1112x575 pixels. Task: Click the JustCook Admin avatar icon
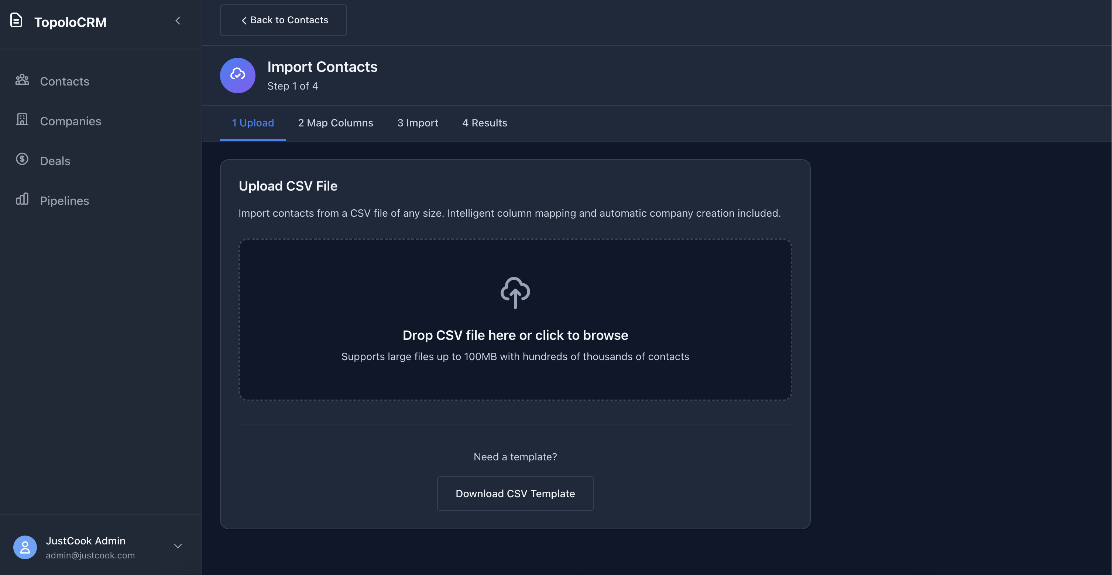tap(25, 547)
